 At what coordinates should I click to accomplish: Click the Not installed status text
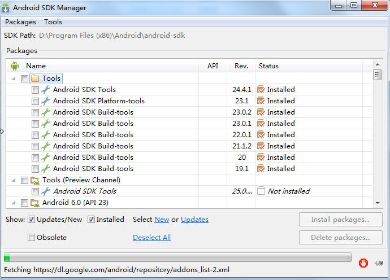click(x=289, y=191)
